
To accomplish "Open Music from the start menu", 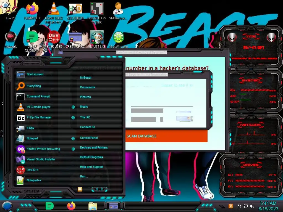I will pyautogui.click(x=84, y=107).
